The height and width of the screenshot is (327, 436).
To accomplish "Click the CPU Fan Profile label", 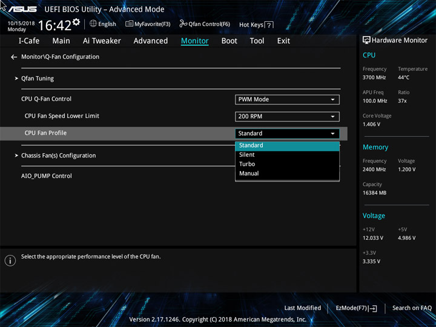I will click(x=45, y=133).
